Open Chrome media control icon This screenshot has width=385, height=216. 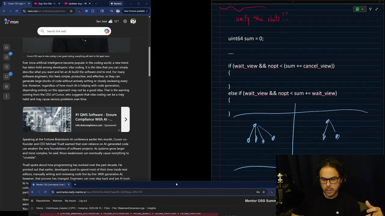click(112, 11)
